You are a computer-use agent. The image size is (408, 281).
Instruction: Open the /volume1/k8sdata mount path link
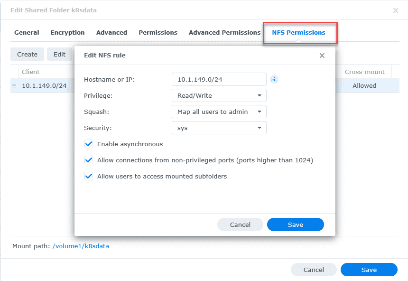pyautogui.click(x=81, y=246)
